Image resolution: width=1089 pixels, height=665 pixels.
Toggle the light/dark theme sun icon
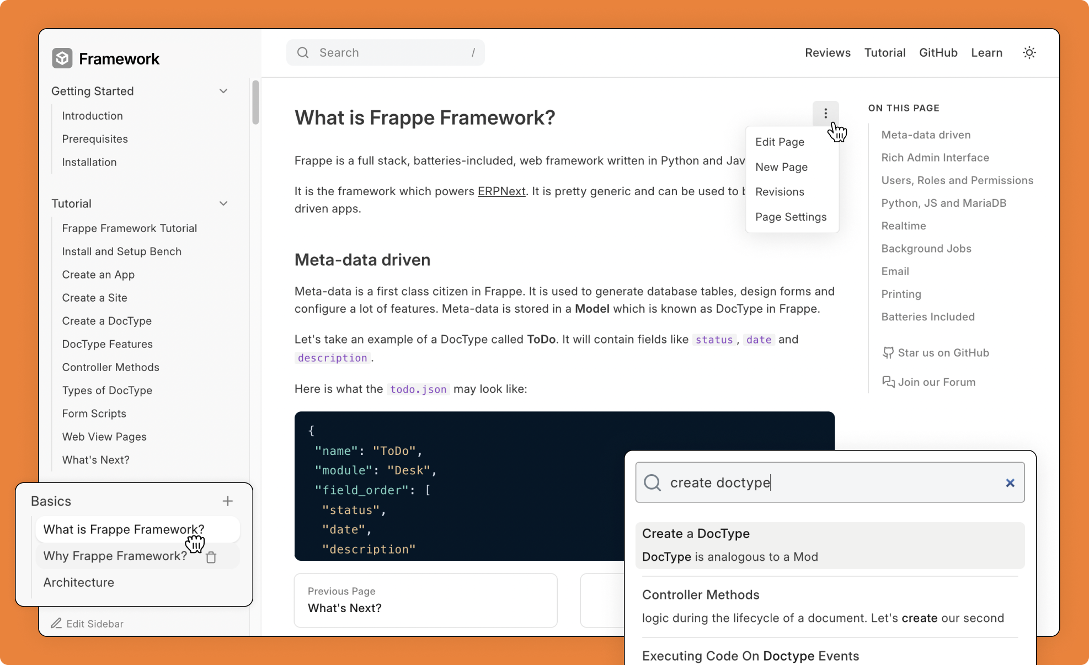[1029, 52]
